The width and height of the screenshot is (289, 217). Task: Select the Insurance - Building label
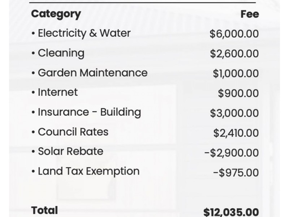tap(89, 112)
